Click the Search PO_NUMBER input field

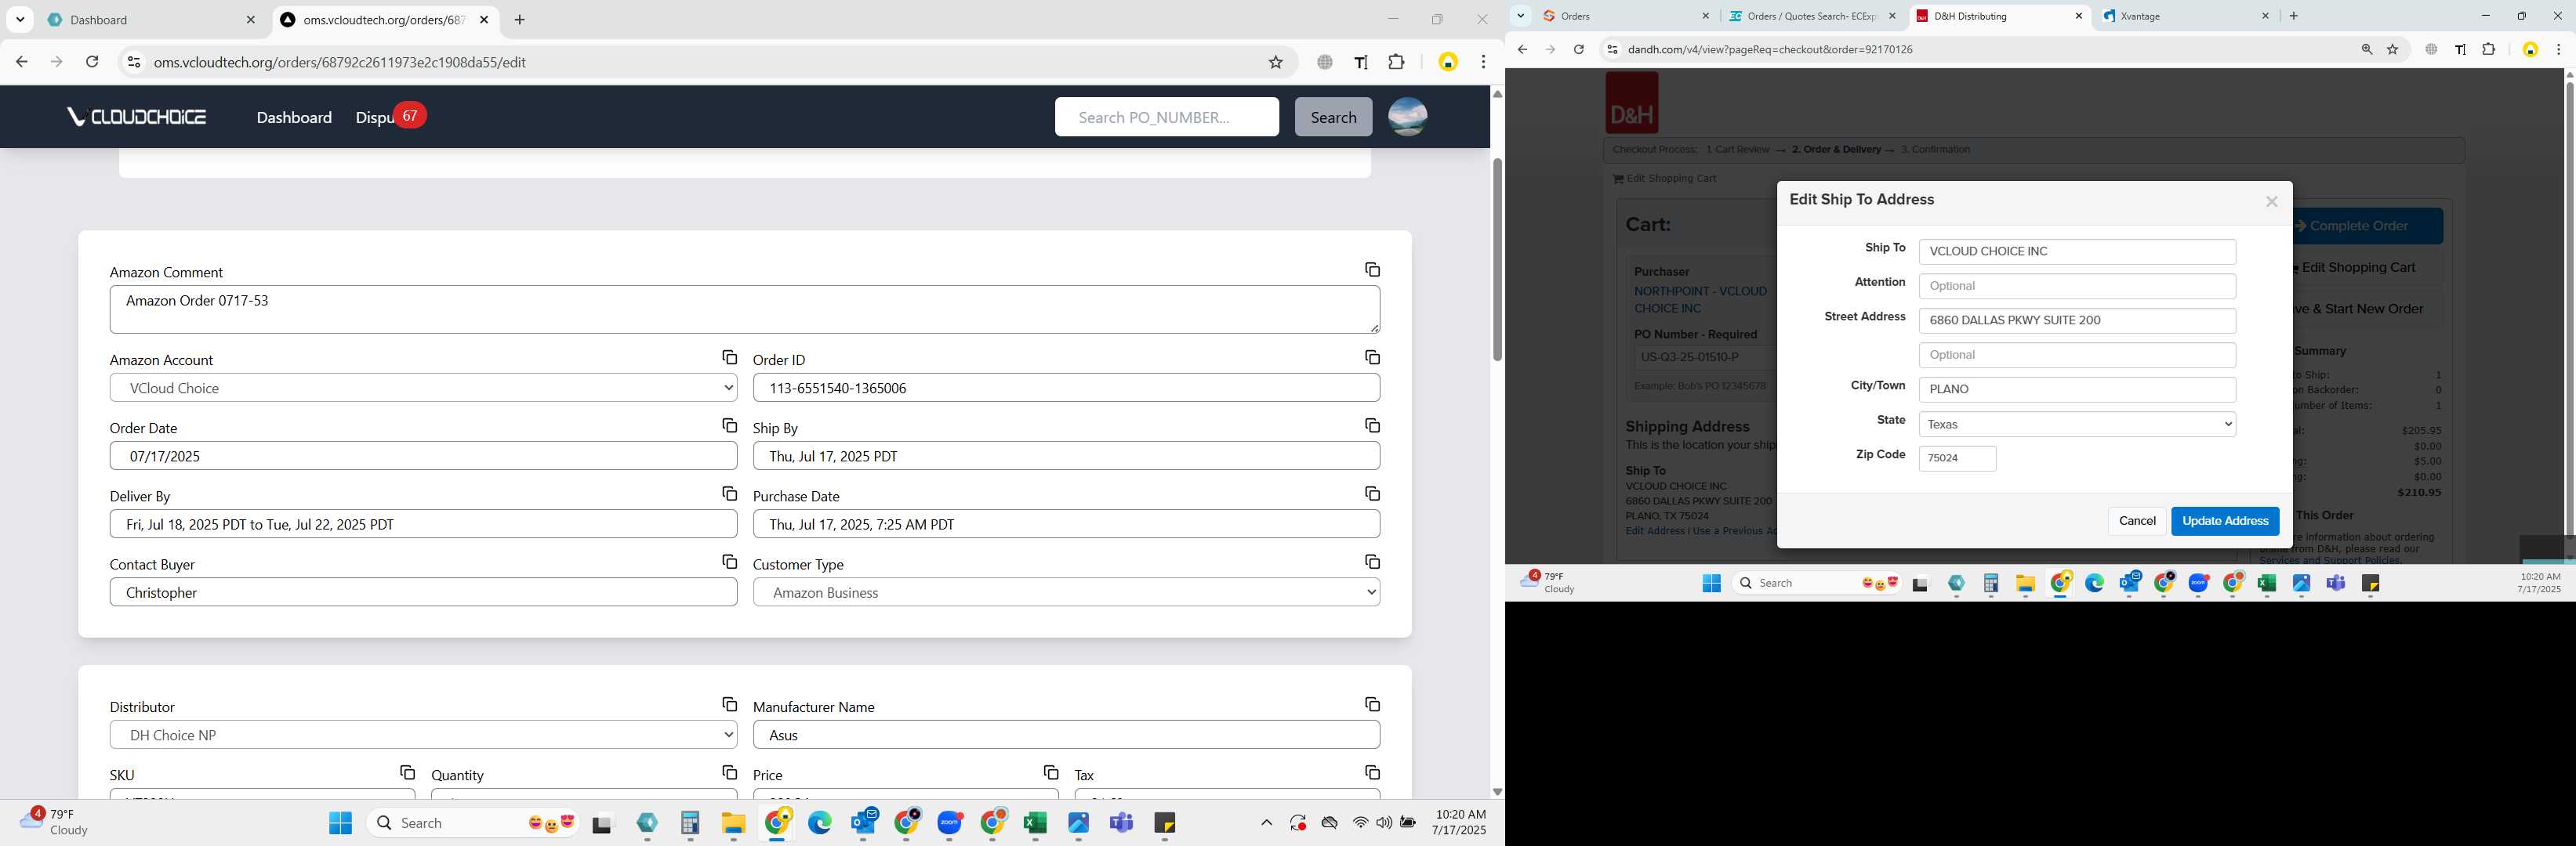(x=1166, y=117)
